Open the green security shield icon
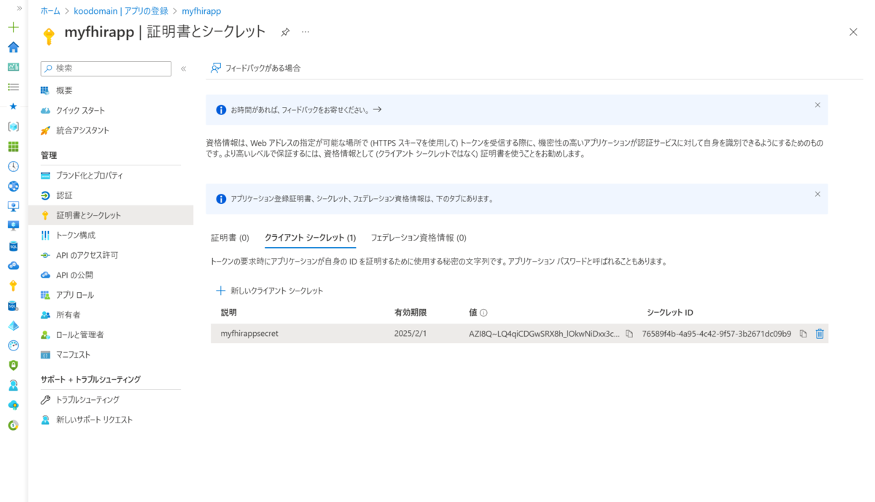Screen dimensions: 875x502 coord(13,365)
